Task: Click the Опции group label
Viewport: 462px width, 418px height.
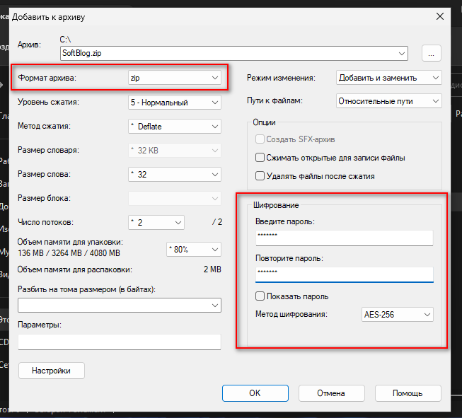Action: point(265,122)
